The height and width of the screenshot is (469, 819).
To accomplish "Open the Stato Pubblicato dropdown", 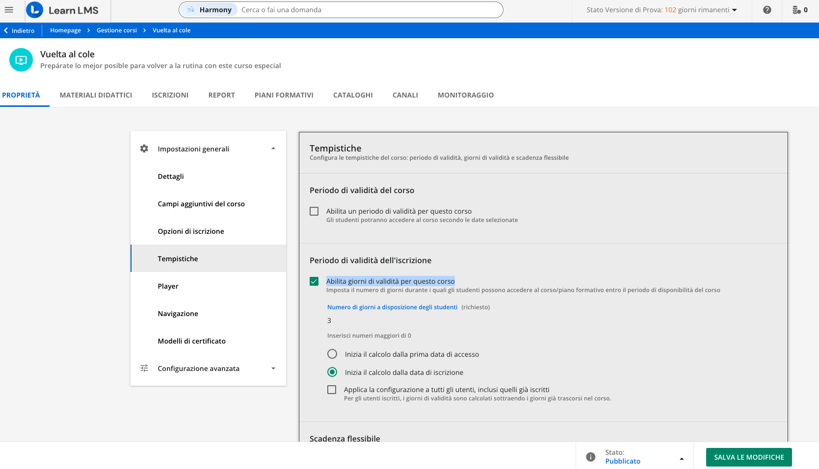I will (681, 459).
